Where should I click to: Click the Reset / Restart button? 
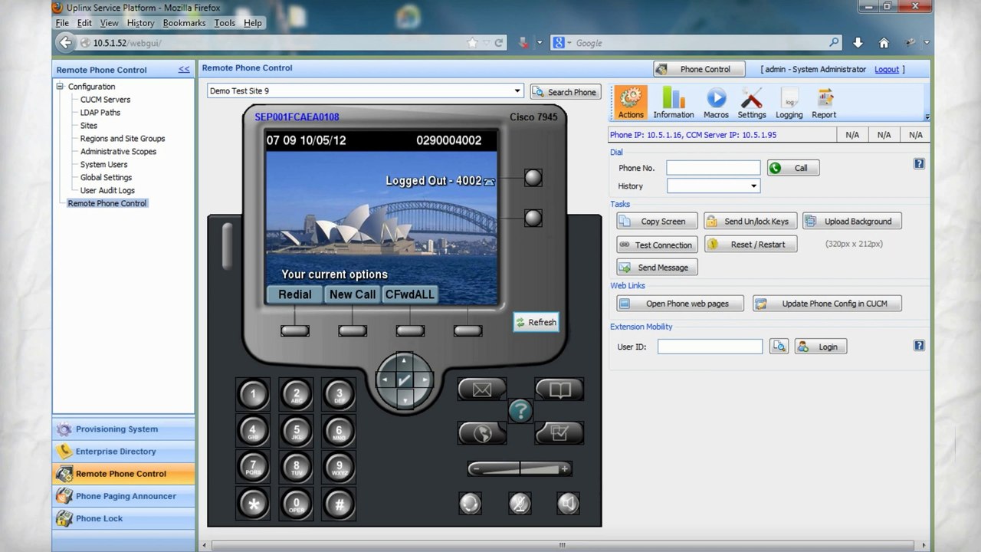tap(750, 244)
